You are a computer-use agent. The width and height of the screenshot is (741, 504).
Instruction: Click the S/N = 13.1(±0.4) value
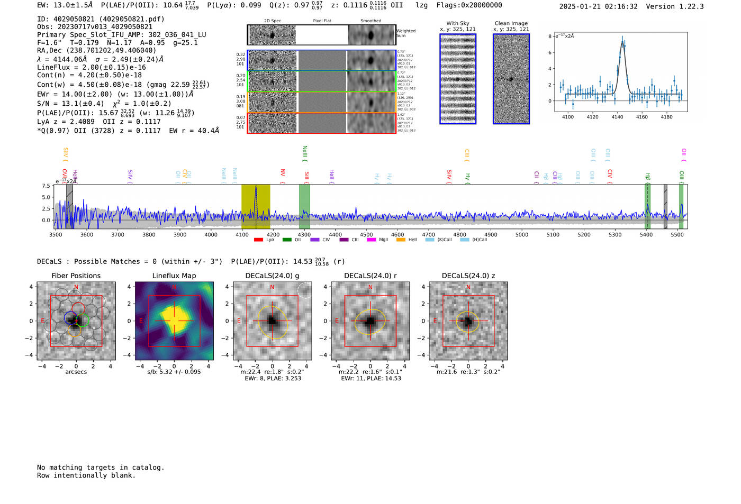point(70,104)
